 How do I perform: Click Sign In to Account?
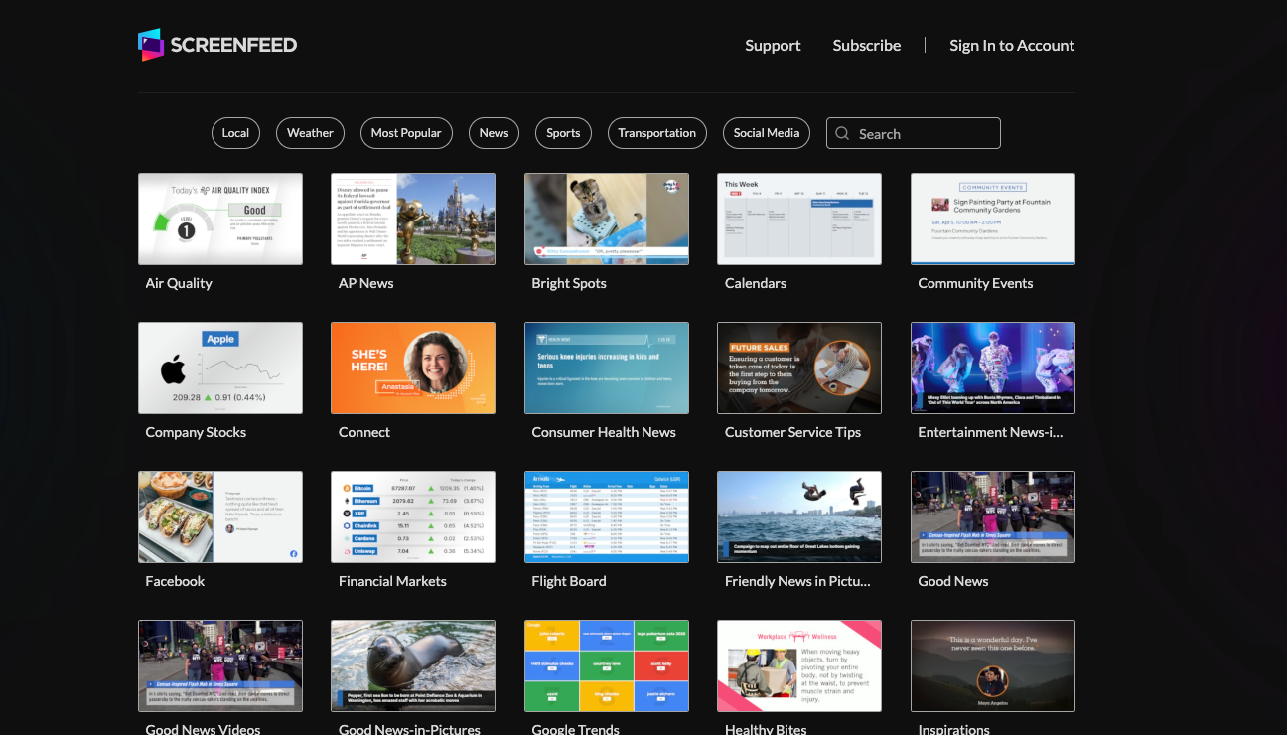coord(1012,45)
